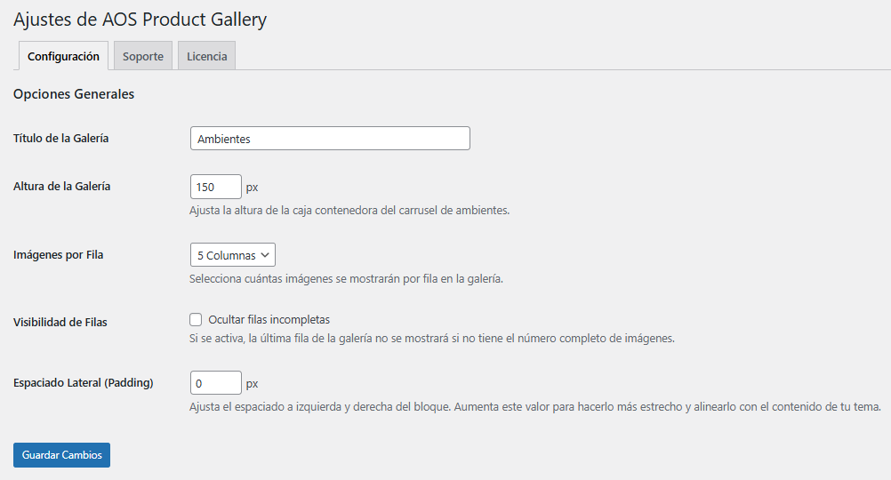
Task: Click the padding description help text
Action: pyautogui.click(x=534, y=407)
